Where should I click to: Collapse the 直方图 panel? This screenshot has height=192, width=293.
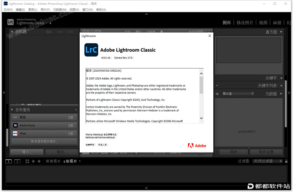(281, 32)
